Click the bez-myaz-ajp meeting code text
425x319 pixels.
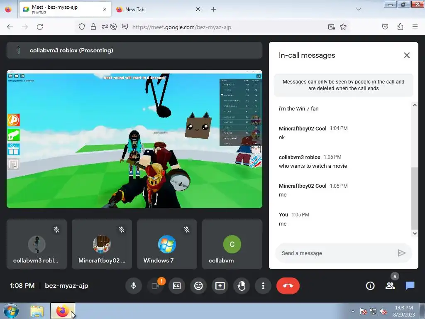click(x=67, y=286)
